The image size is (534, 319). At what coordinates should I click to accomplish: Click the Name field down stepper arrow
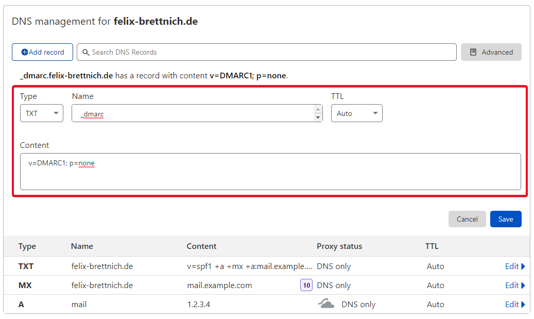318,117
